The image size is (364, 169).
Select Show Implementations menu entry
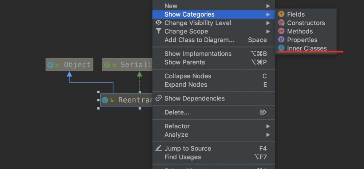pyautogui.click(x=198, y=54)
